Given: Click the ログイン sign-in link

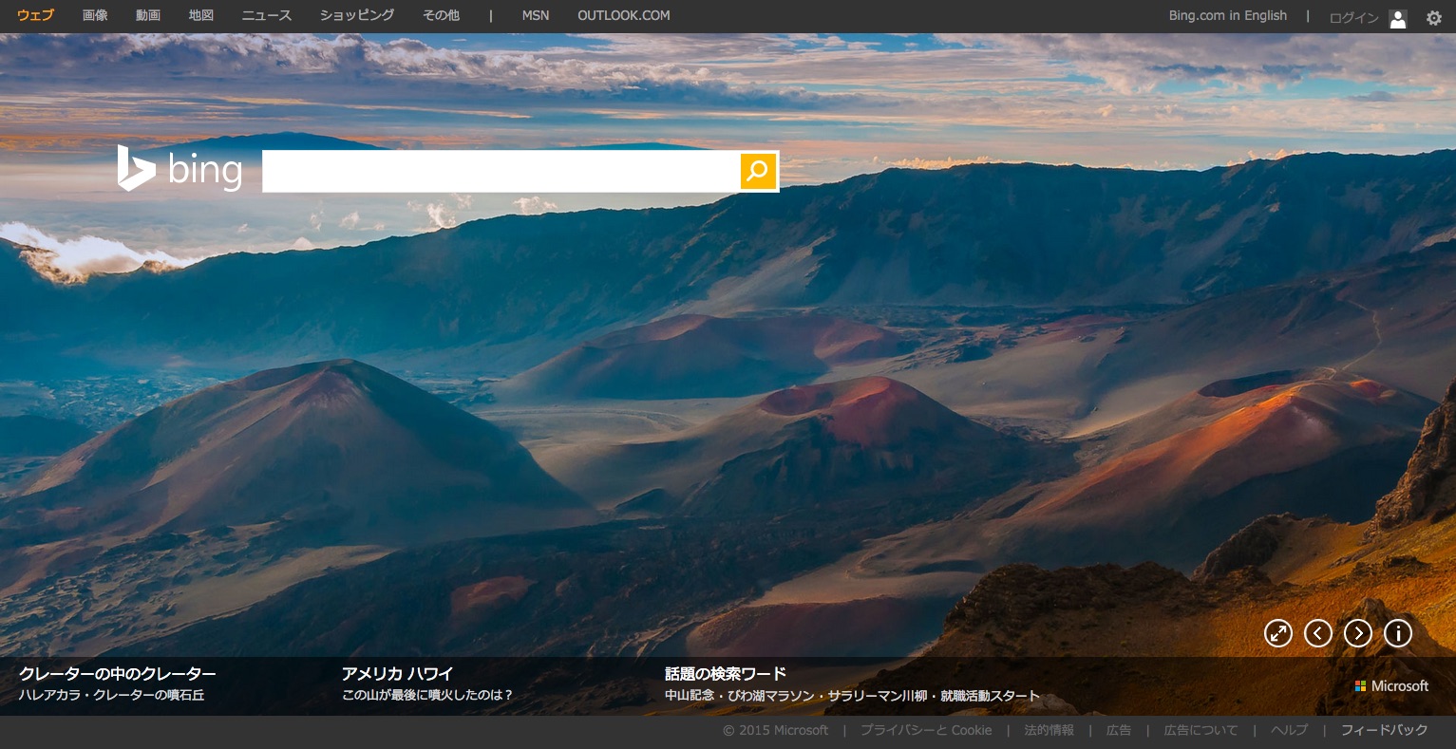Looking at the screenshot, I should pos(1353,17).
